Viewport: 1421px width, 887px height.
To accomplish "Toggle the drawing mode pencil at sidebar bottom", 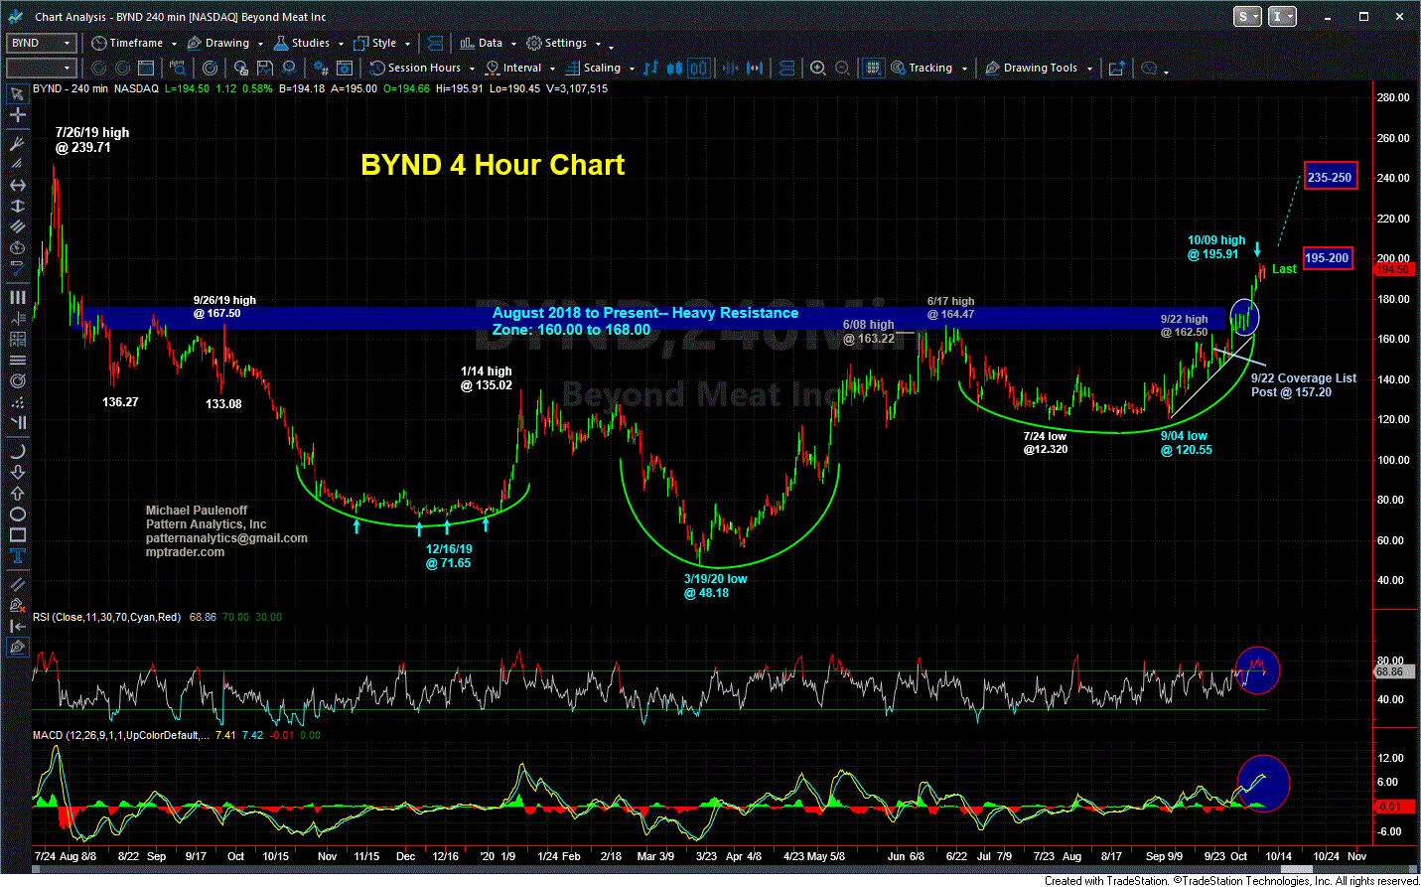I will point(17,647).
